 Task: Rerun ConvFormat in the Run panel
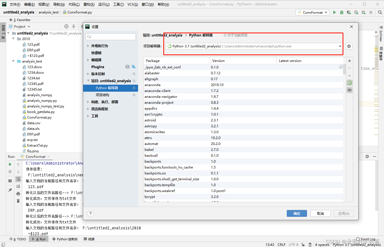coord(10,164)
